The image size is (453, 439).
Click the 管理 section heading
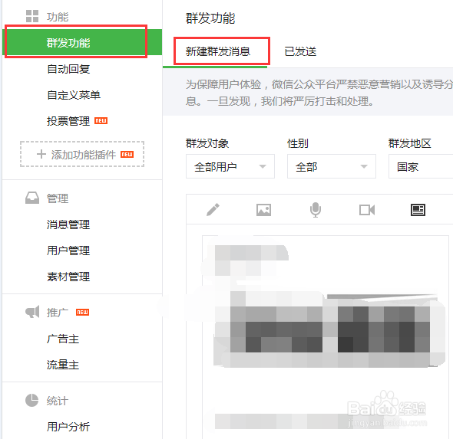pyautogui.click(x=58, y=198)
